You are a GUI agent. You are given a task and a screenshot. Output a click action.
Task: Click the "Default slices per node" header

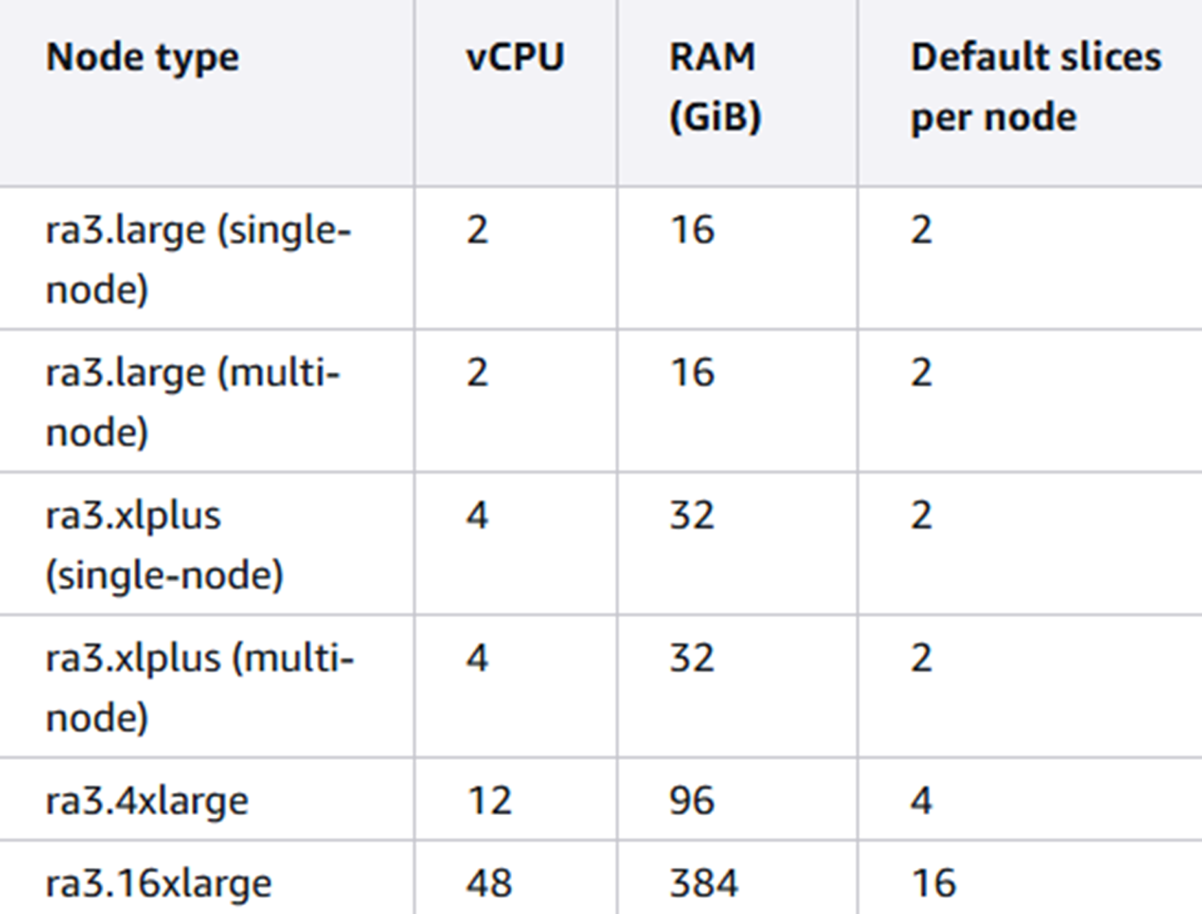click(1036, 87)
